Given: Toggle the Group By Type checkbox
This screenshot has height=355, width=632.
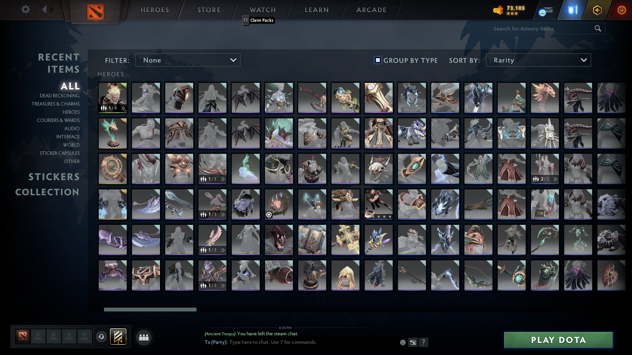Looking at the screenshot, I should pos(377,60).
